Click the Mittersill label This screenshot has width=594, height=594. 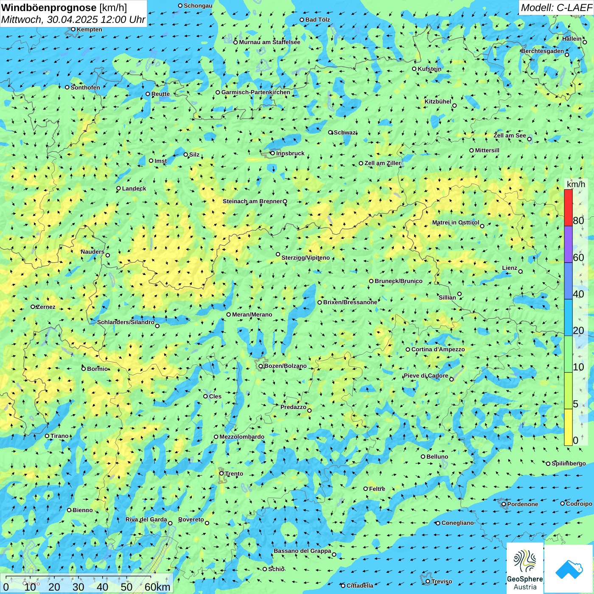(487, 150)
